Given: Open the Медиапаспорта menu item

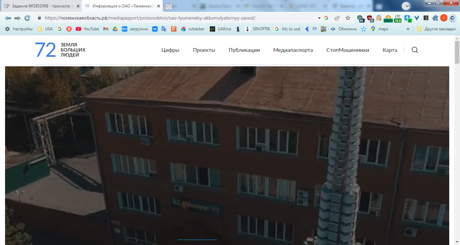Looking at the screenshot, I should (x=293, y=50).
